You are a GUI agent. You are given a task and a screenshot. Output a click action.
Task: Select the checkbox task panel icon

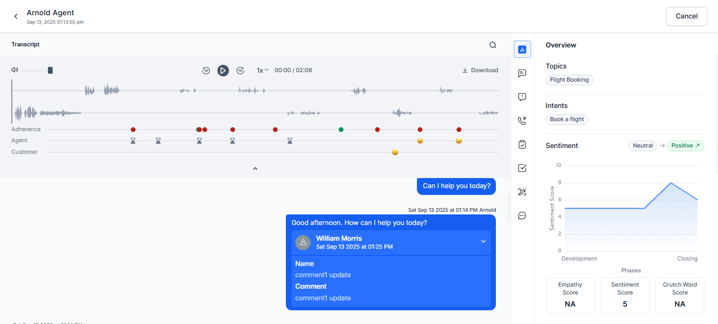(522, 168)
